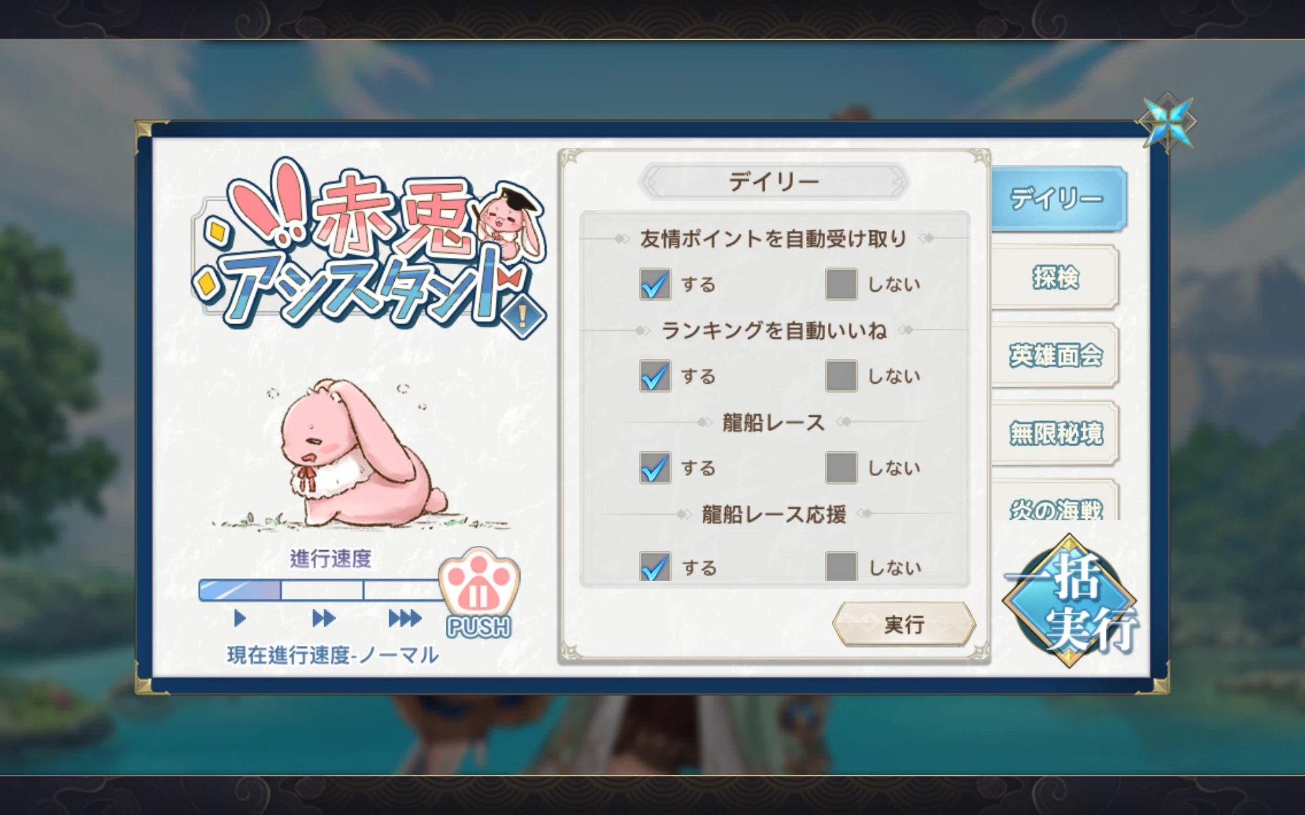Screen dimensions: 1305x815
Task: Click the exclamation info diamond icon
Action: [523, 316]
